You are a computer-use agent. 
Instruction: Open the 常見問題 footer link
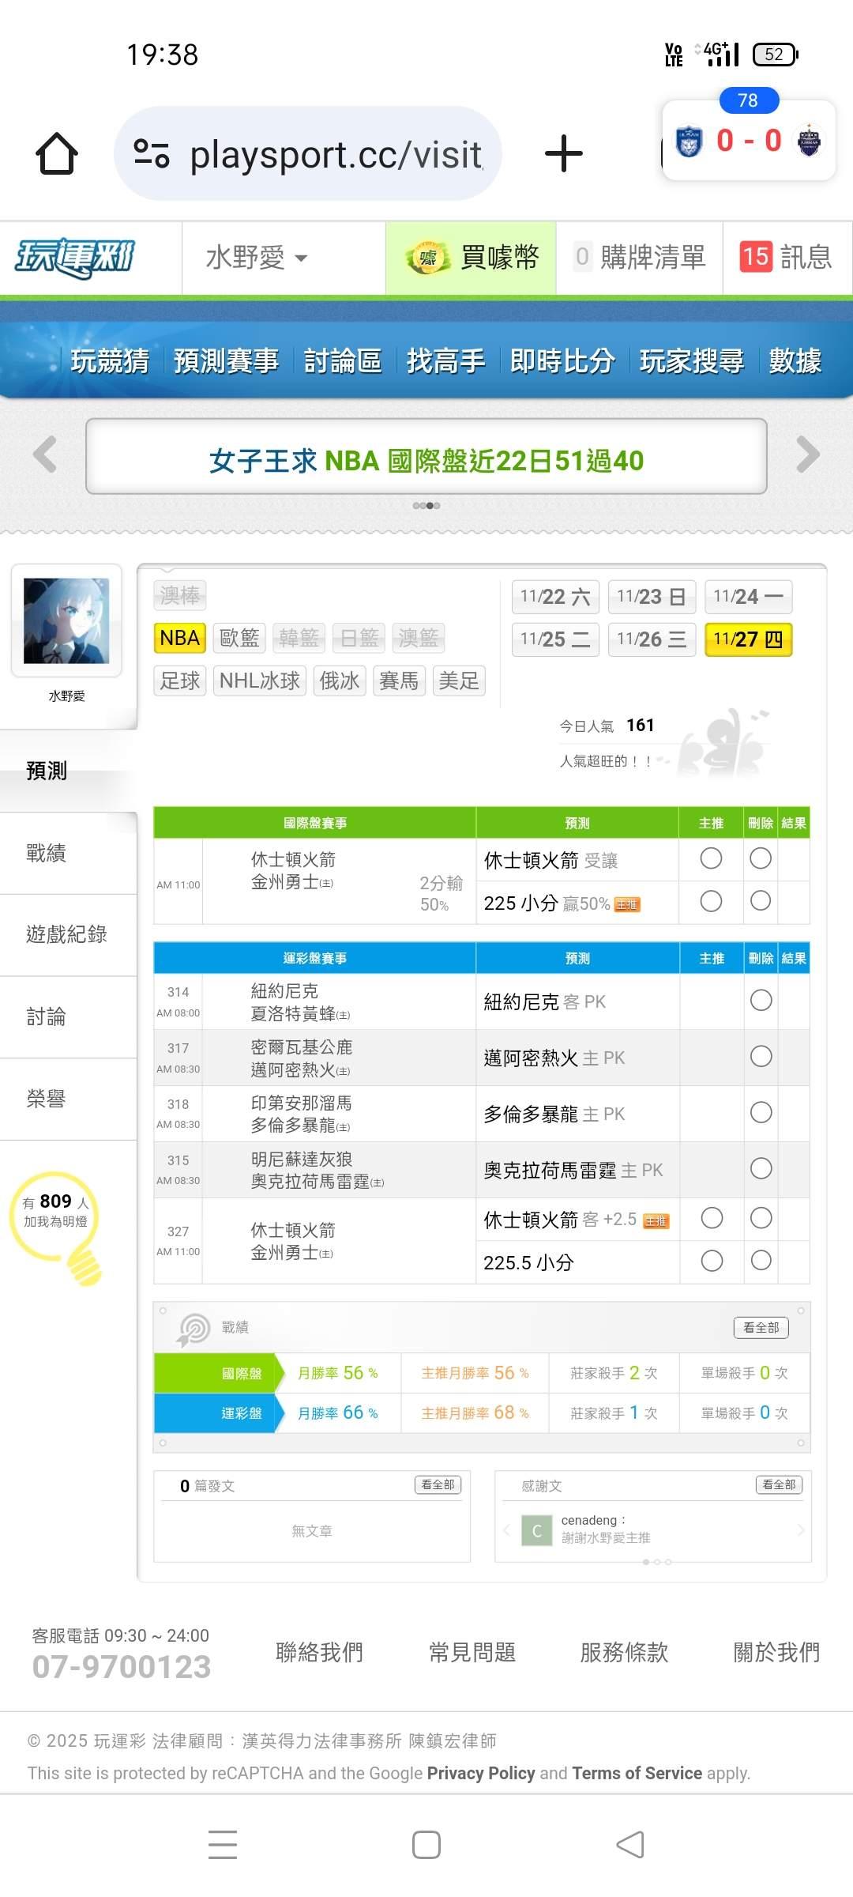472,1652
